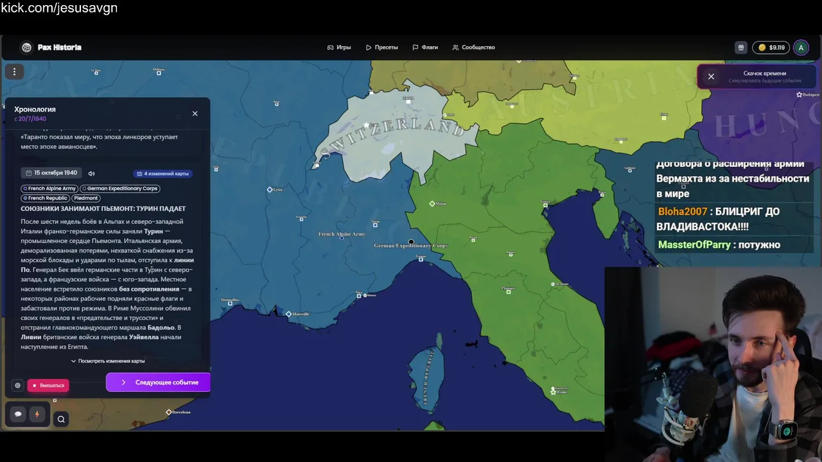Click the Скачок времени time jump button
This screenshot has width=822, height=462.
764,76
